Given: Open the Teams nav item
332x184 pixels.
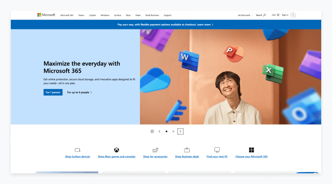Looking at the screenshot, I should click(81, 15).
